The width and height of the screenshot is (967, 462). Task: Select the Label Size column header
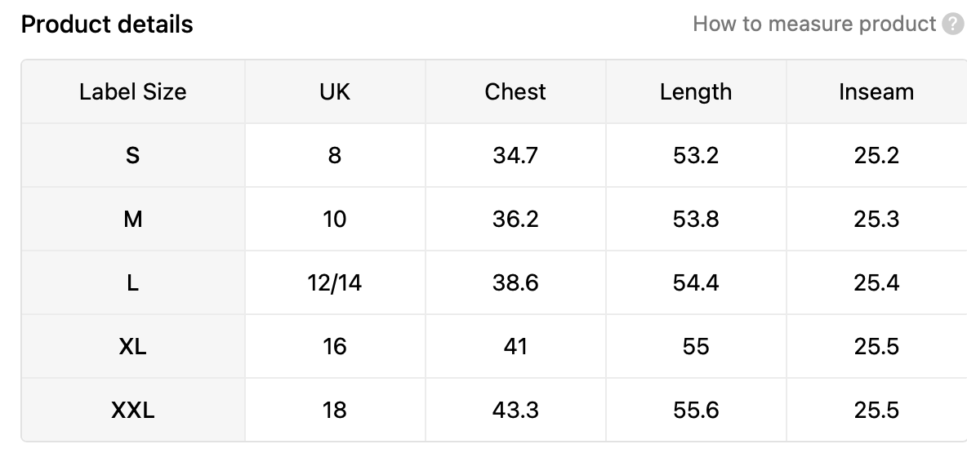132,91
